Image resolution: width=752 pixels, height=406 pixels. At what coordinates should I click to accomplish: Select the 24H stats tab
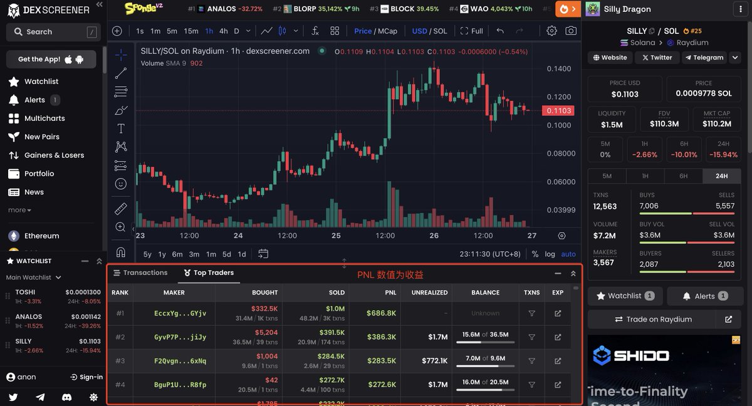[721, 176]
